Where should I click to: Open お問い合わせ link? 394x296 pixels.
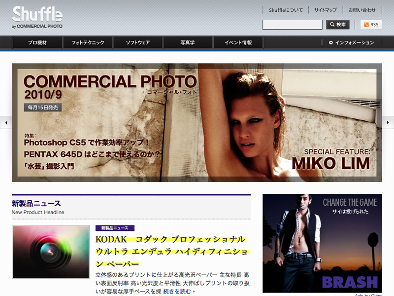tap(362, 10)
